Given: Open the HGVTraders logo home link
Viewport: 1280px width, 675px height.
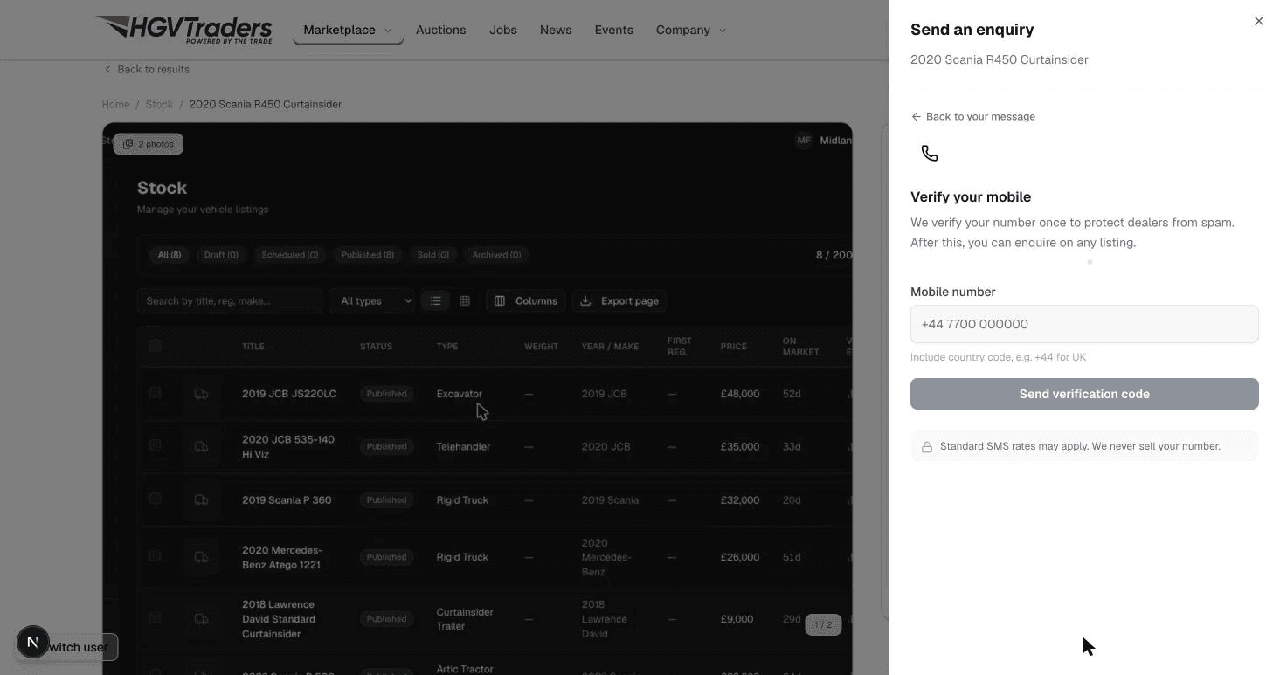Looking at the screenshot, I should (x=184, y=29).
